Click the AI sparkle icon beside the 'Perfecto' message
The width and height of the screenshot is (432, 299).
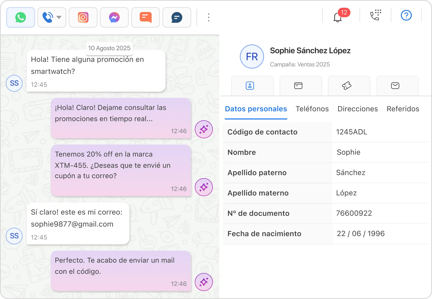(x=204, y=282)
